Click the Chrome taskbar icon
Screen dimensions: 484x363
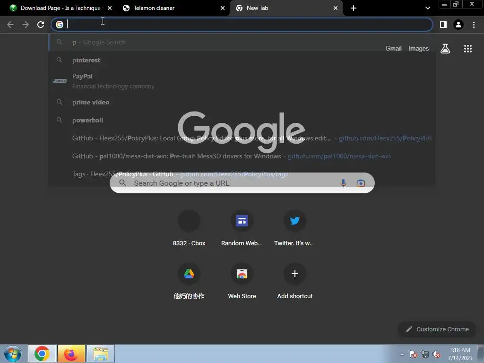click(42, 354)
